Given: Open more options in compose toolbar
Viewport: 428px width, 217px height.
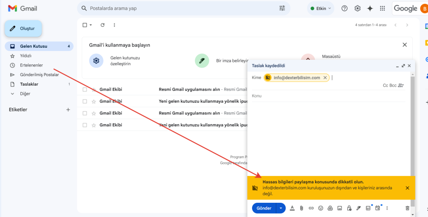Looking at the screenshot, I should pyautogui.click(x=387, y=208).
